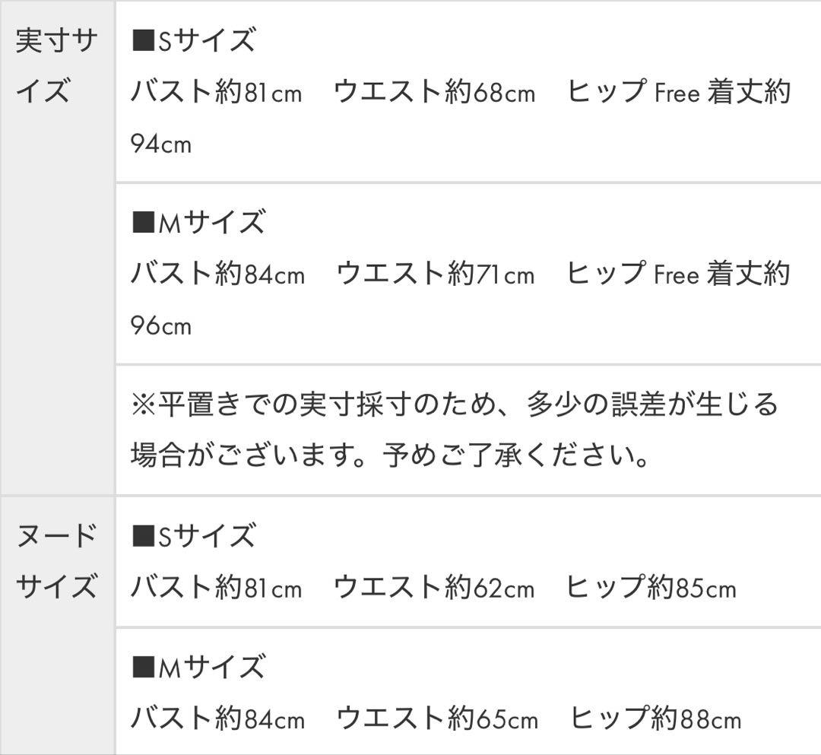
Task: Select the Mサイズ heading under 実寸サイズ
Action: (x=198, y=223)
